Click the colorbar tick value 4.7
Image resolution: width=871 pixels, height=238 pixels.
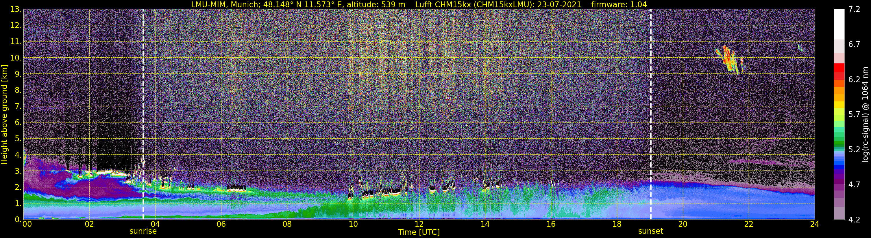click(854, 184)
